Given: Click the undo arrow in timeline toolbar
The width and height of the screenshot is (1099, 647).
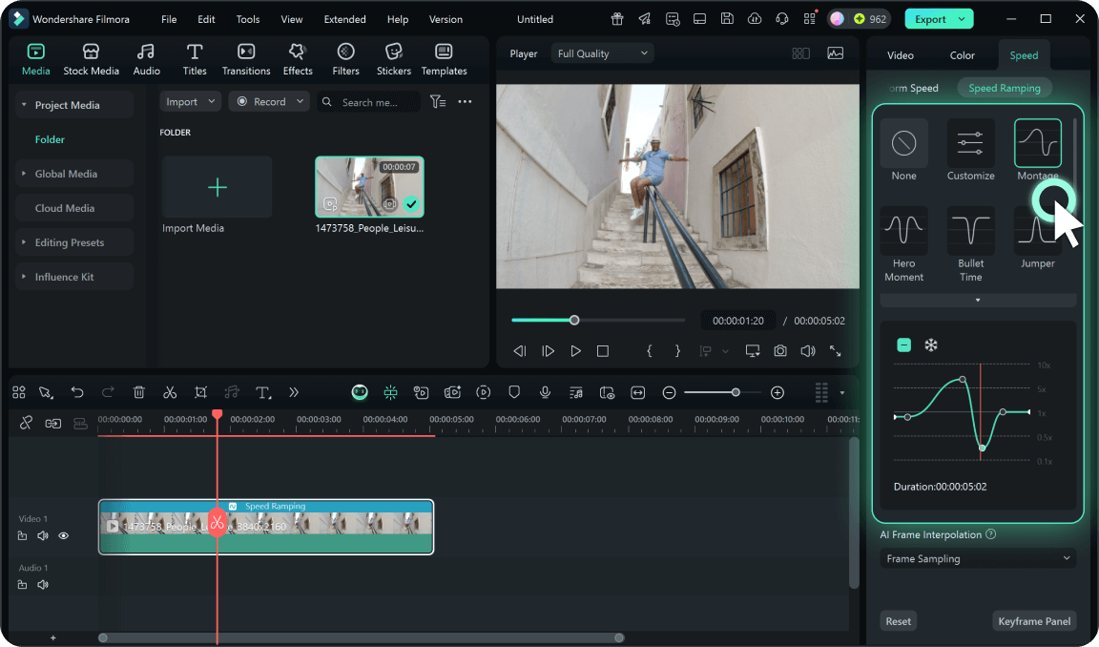Looking at the screenshot, I should [77, 392].
